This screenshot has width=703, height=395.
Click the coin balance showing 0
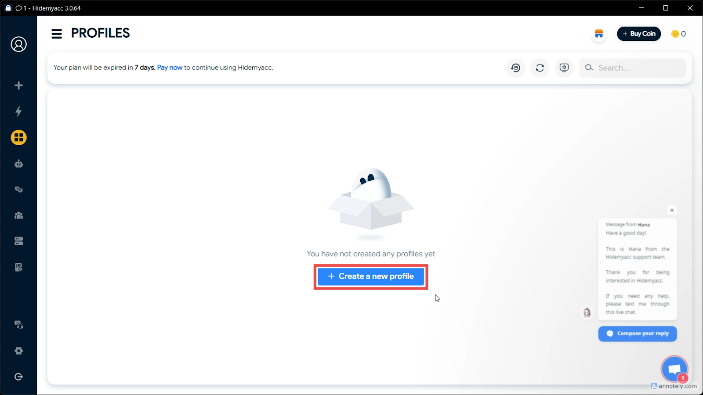click(679, 34)
